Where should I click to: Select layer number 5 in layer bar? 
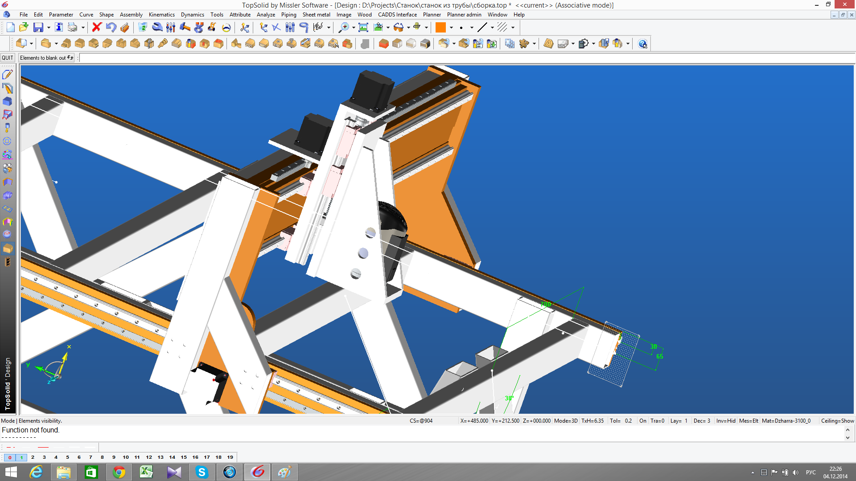point(67,457)
